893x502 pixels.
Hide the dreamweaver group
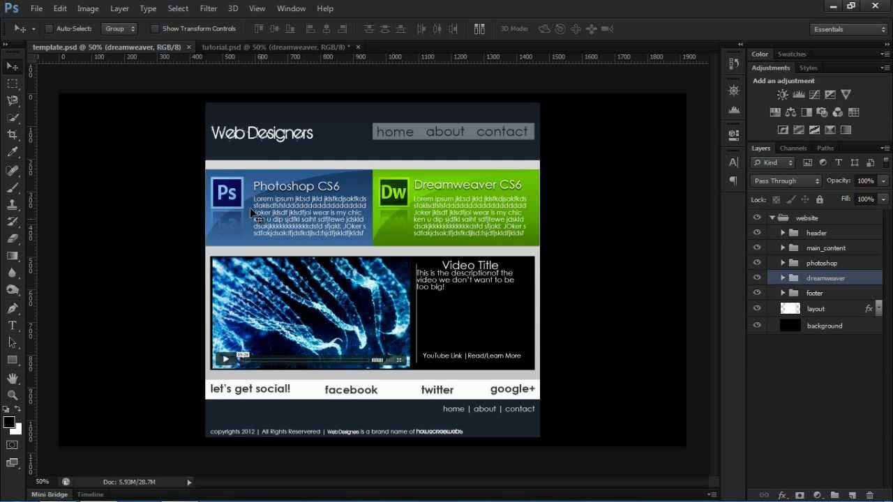[757, 277]
